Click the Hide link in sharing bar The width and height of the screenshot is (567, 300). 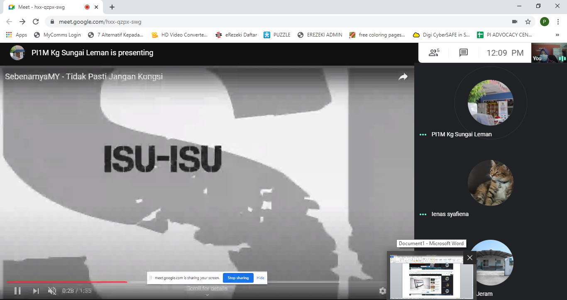coord(260,278)
